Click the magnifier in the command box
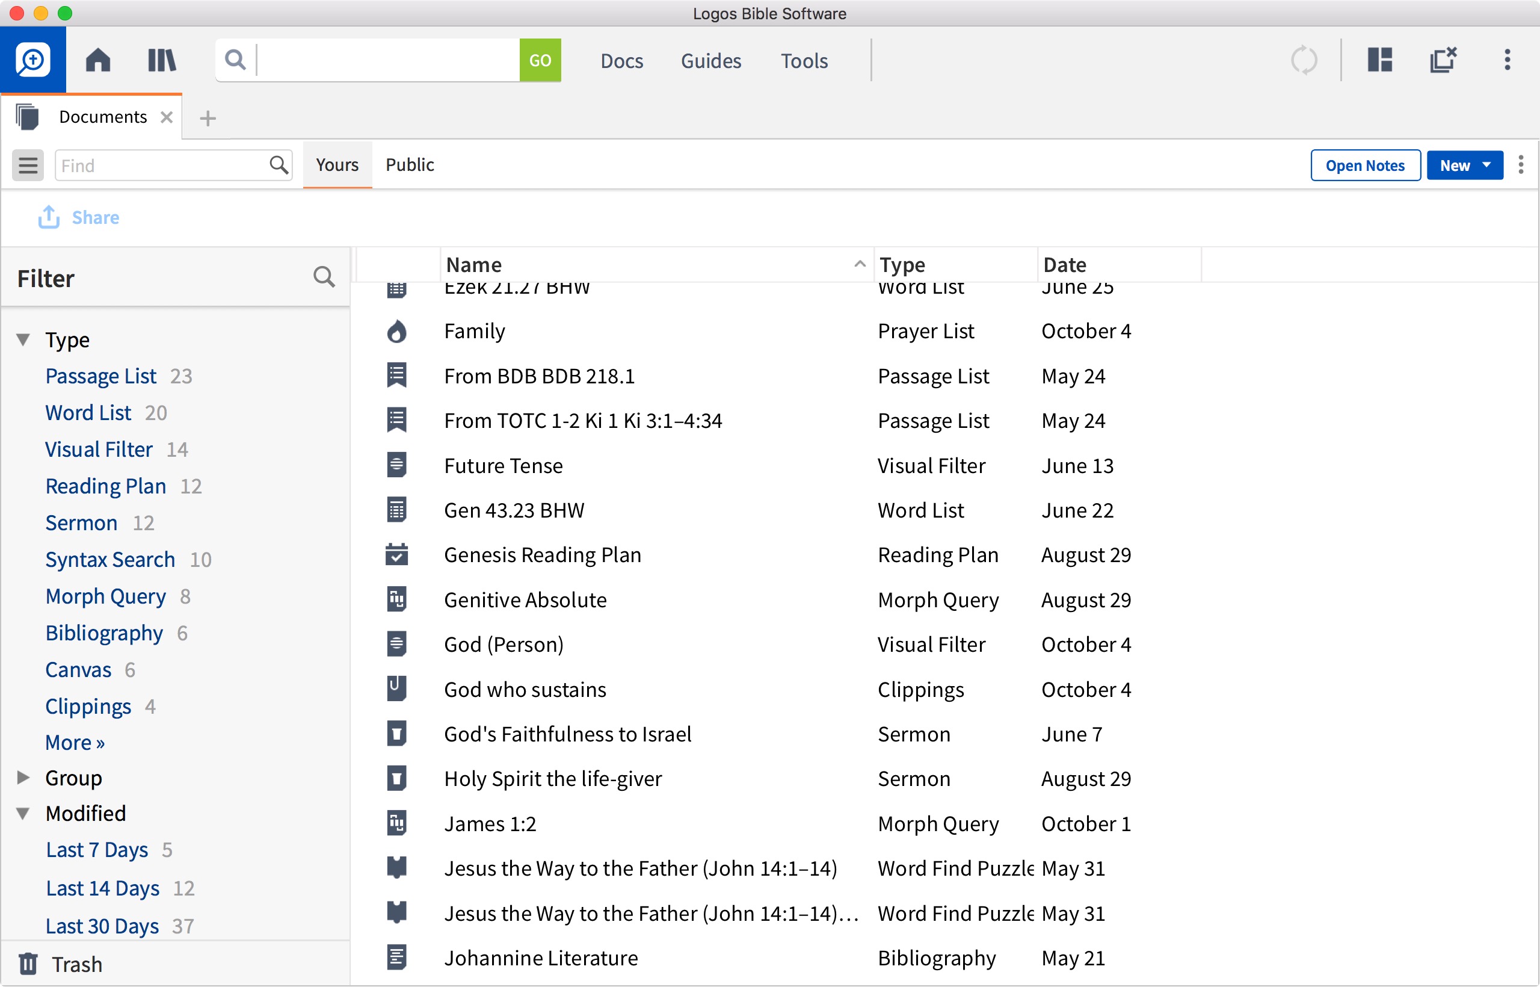Image resolution: width=1540 pixels, height=987 pixels. coord(235,60)
